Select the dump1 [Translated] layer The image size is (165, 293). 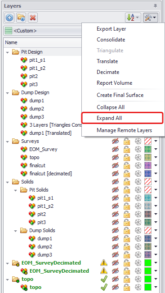[50, 133]
